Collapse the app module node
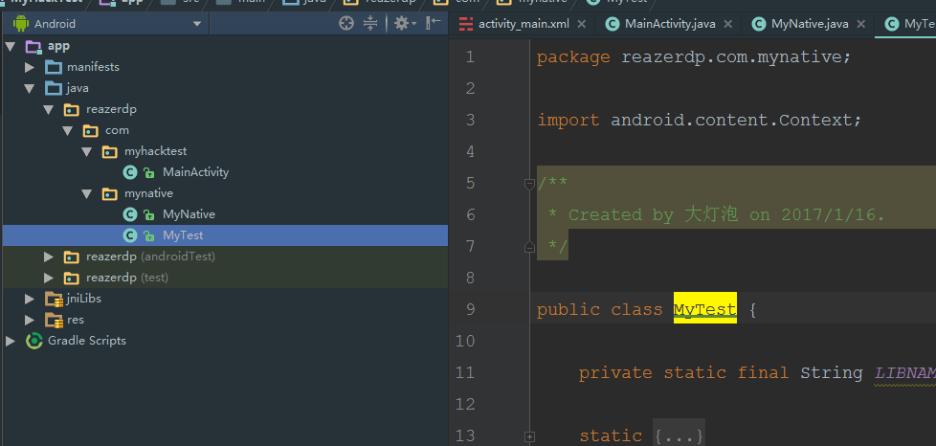The width and height of the screenshot is (936, 446). click(x=11, y=47)
